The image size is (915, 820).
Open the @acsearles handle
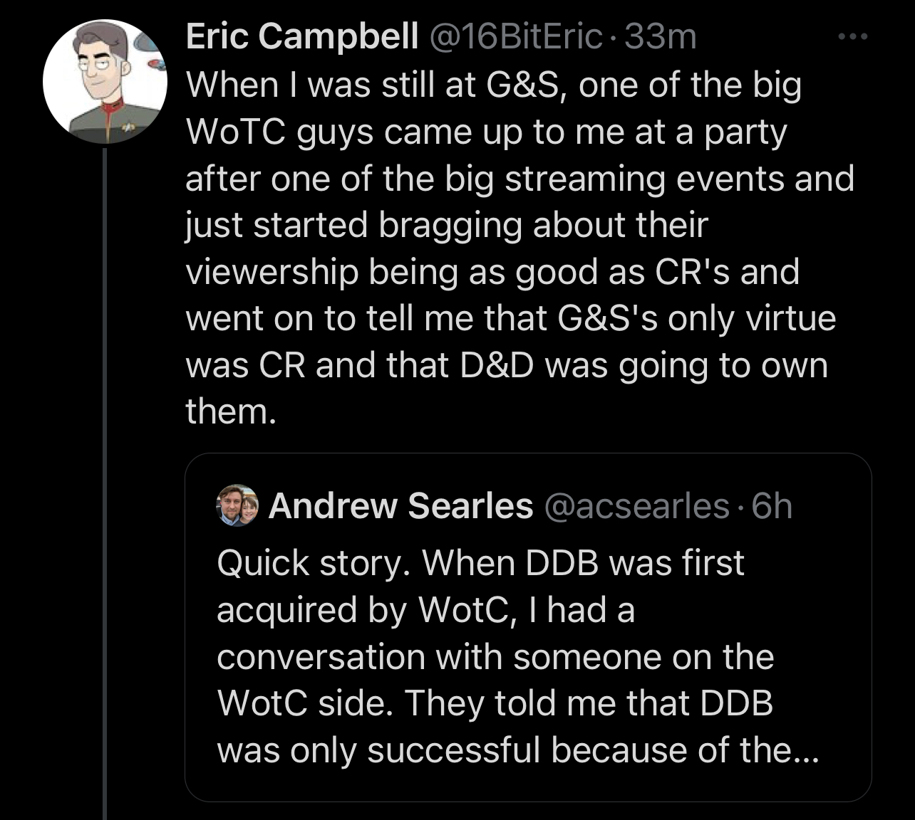tap(637, 506)
